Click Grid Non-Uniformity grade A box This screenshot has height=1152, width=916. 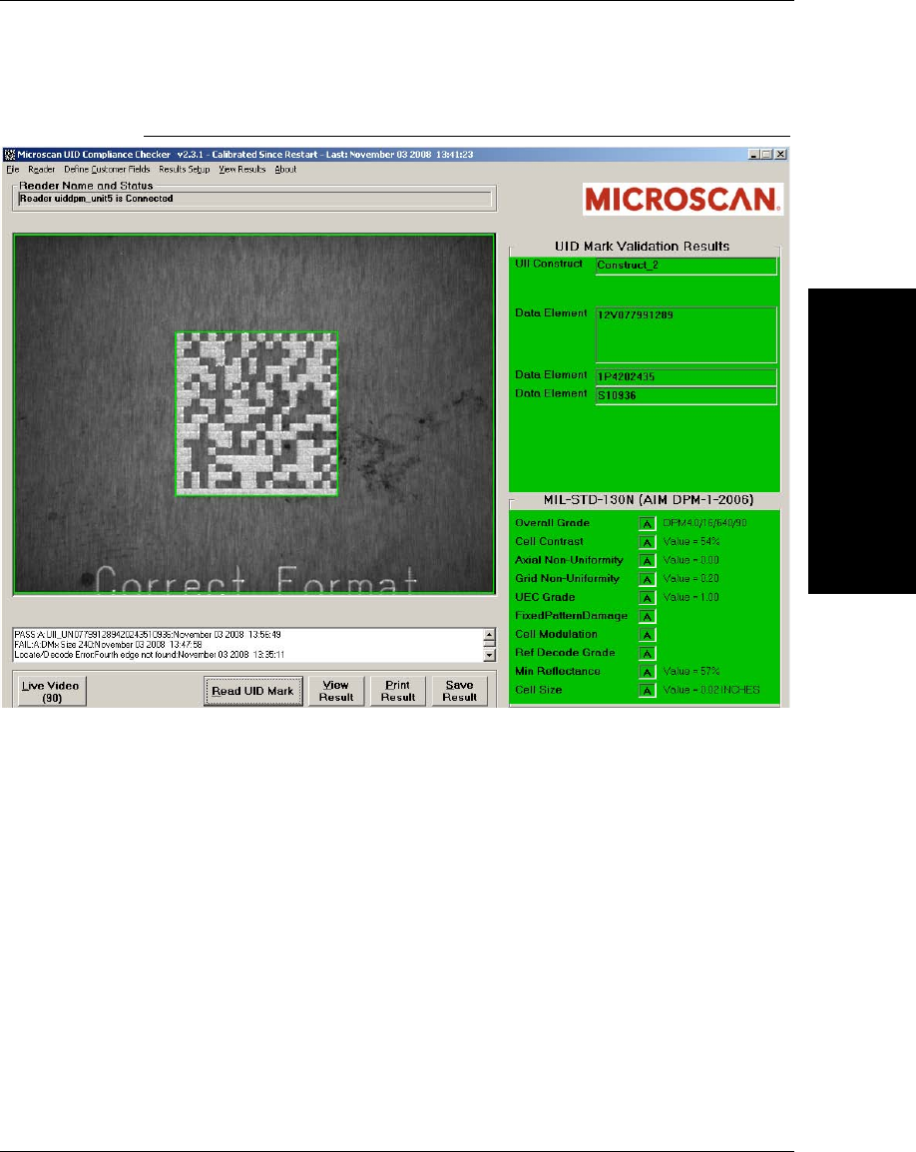pyautogui.click(x=647, y=579)
